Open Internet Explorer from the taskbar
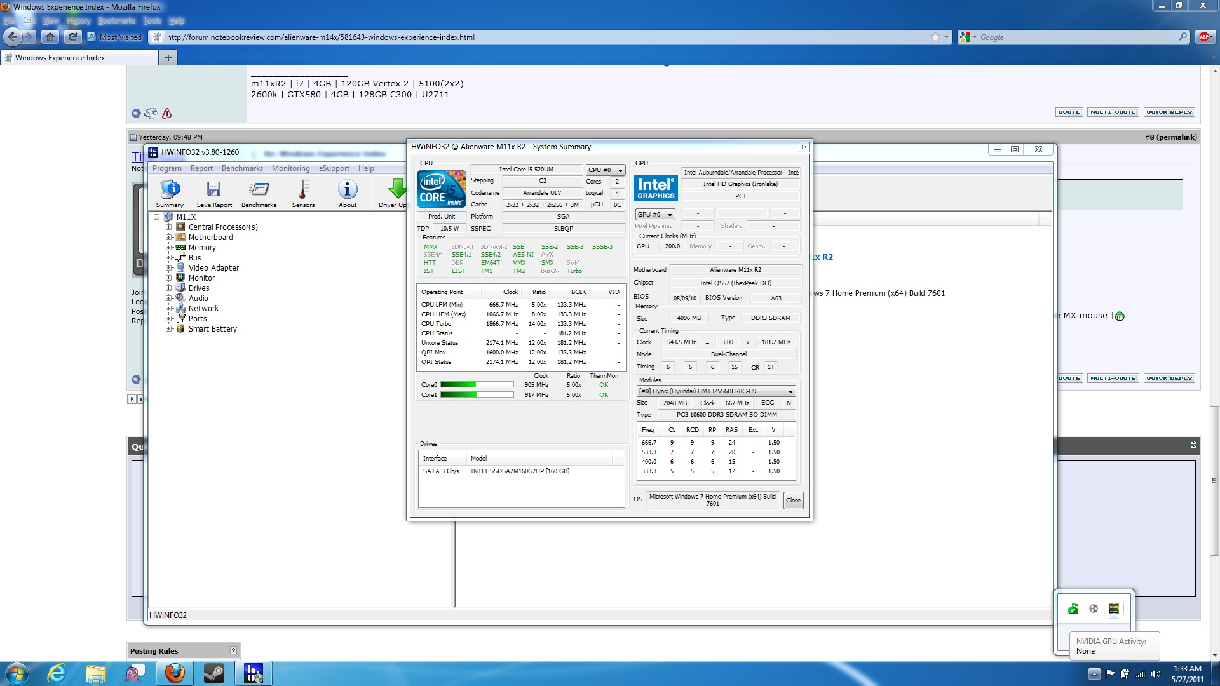 (x=57, y=673)
